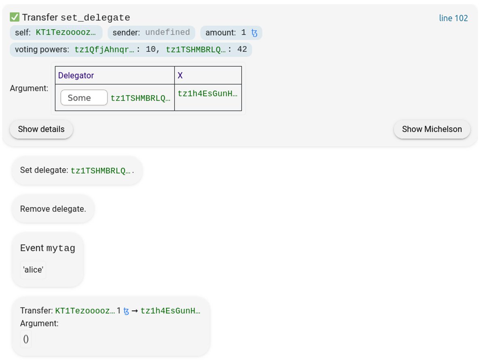Image resolution: width=485 pixels, height=364 pixels.
Task: Click the Show Michelson button
Action: click(x=432, y=130)
